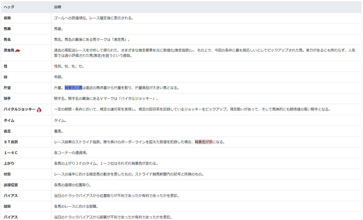Viewport: 363px width, 220px height.
Task: Click the Vital Jockey flame icon
Action: pos(39,109)
